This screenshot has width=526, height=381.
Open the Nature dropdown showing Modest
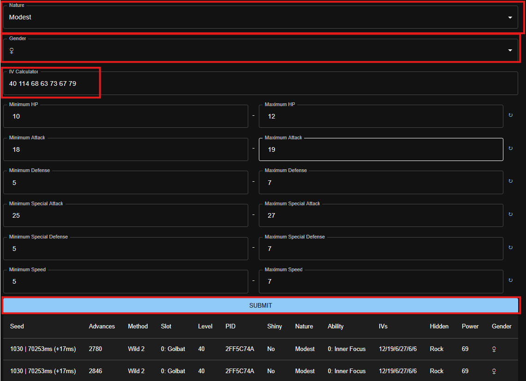260,18
